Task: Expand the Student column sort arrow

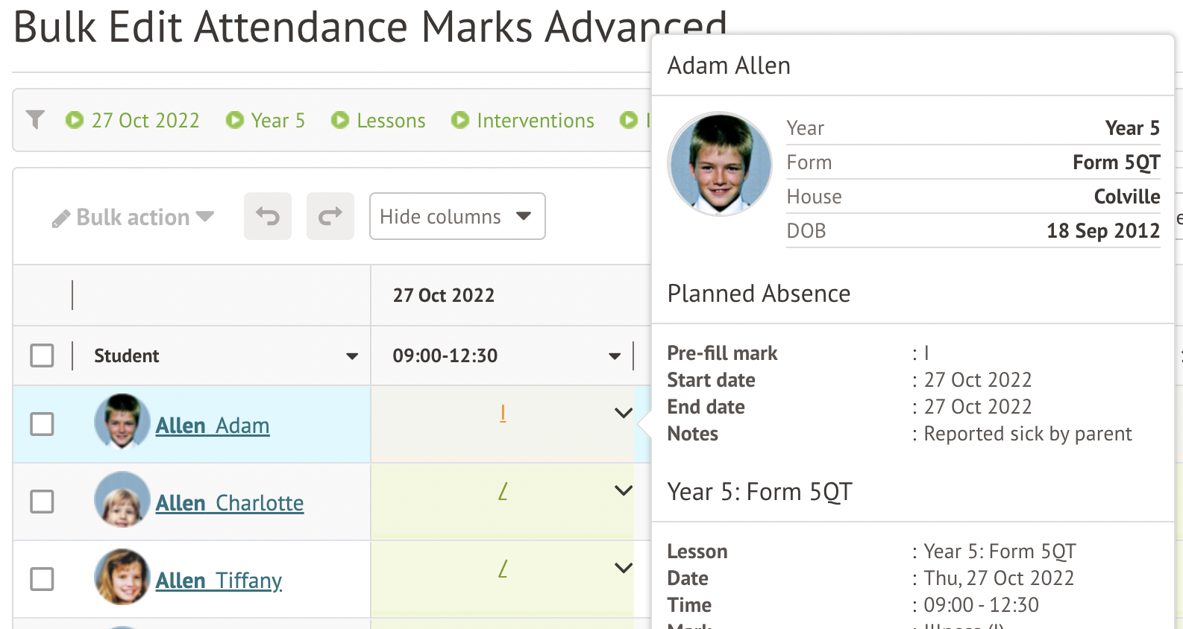Action: tap(352, 356)
